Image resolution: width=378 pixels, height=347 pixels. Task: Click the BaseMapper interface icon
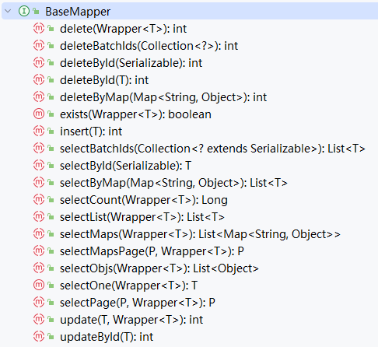(x=24, y=11)
